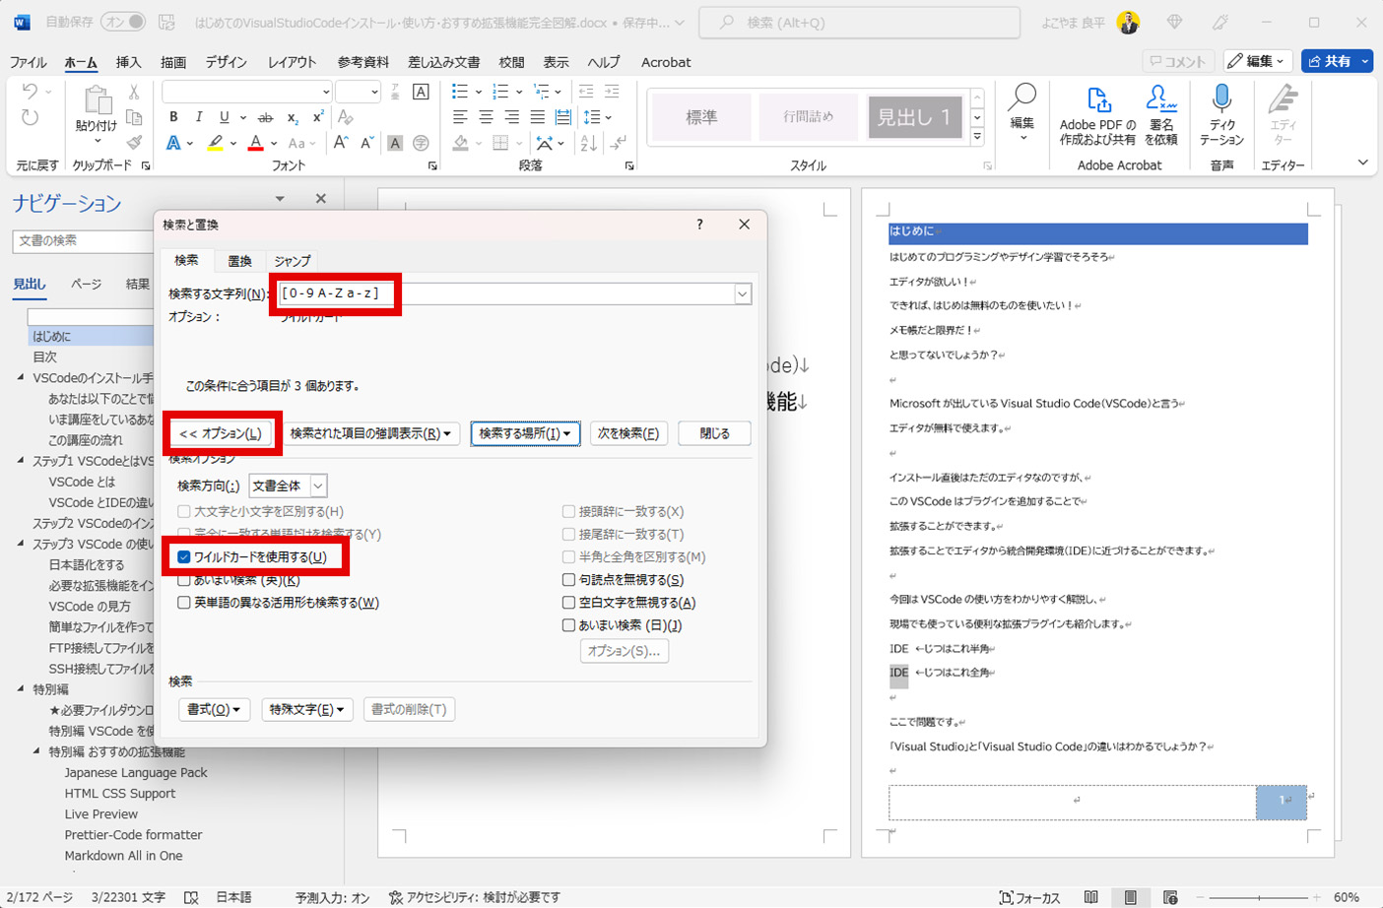Screen dimensions: 1383x908
Task: Switch to 置換 tab in dialog
Action: [239, 261]
